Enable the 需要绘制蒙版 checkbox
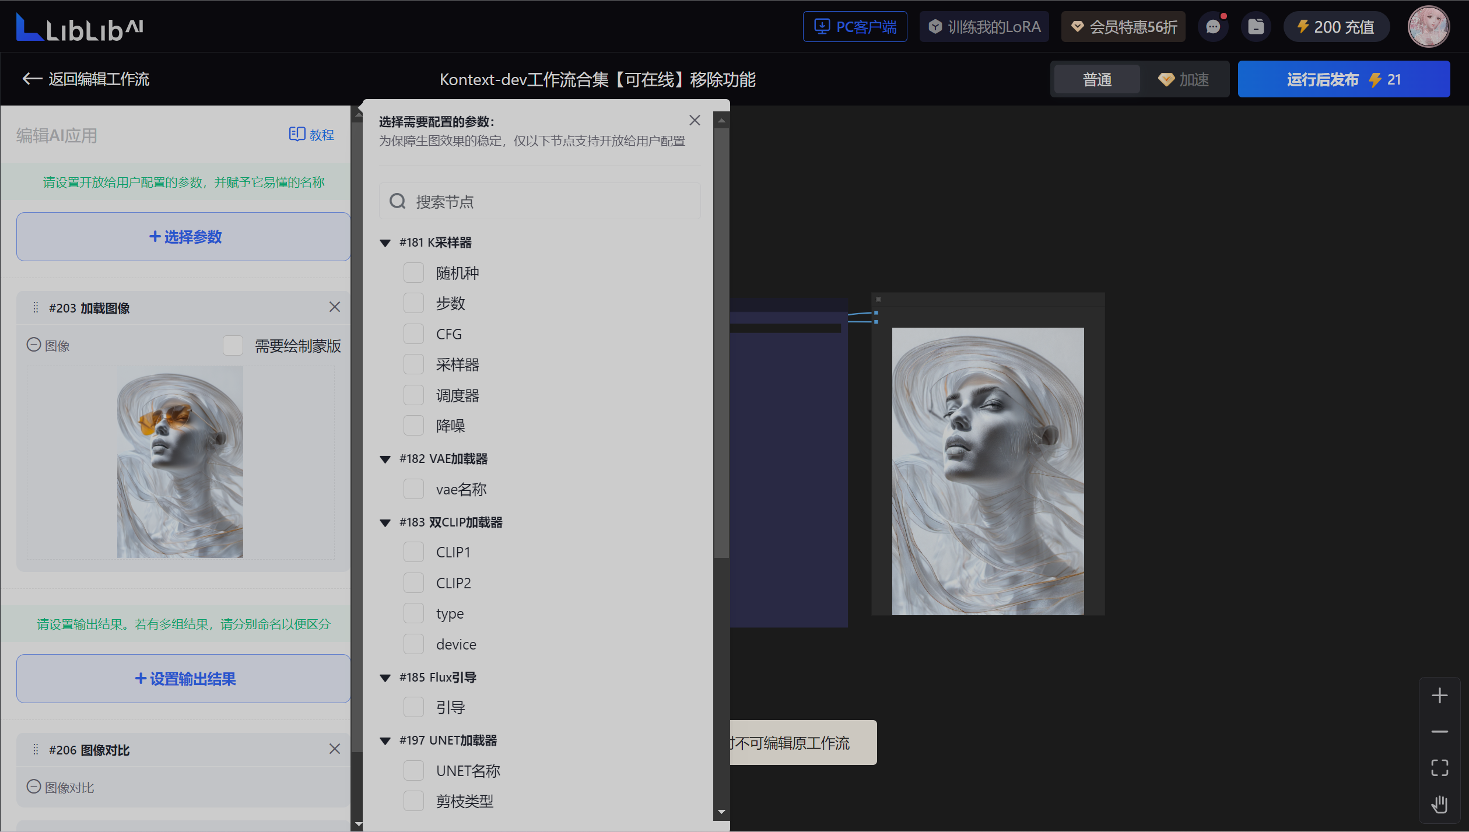Viewport: 1469px width, 832px height. (233, 345)
